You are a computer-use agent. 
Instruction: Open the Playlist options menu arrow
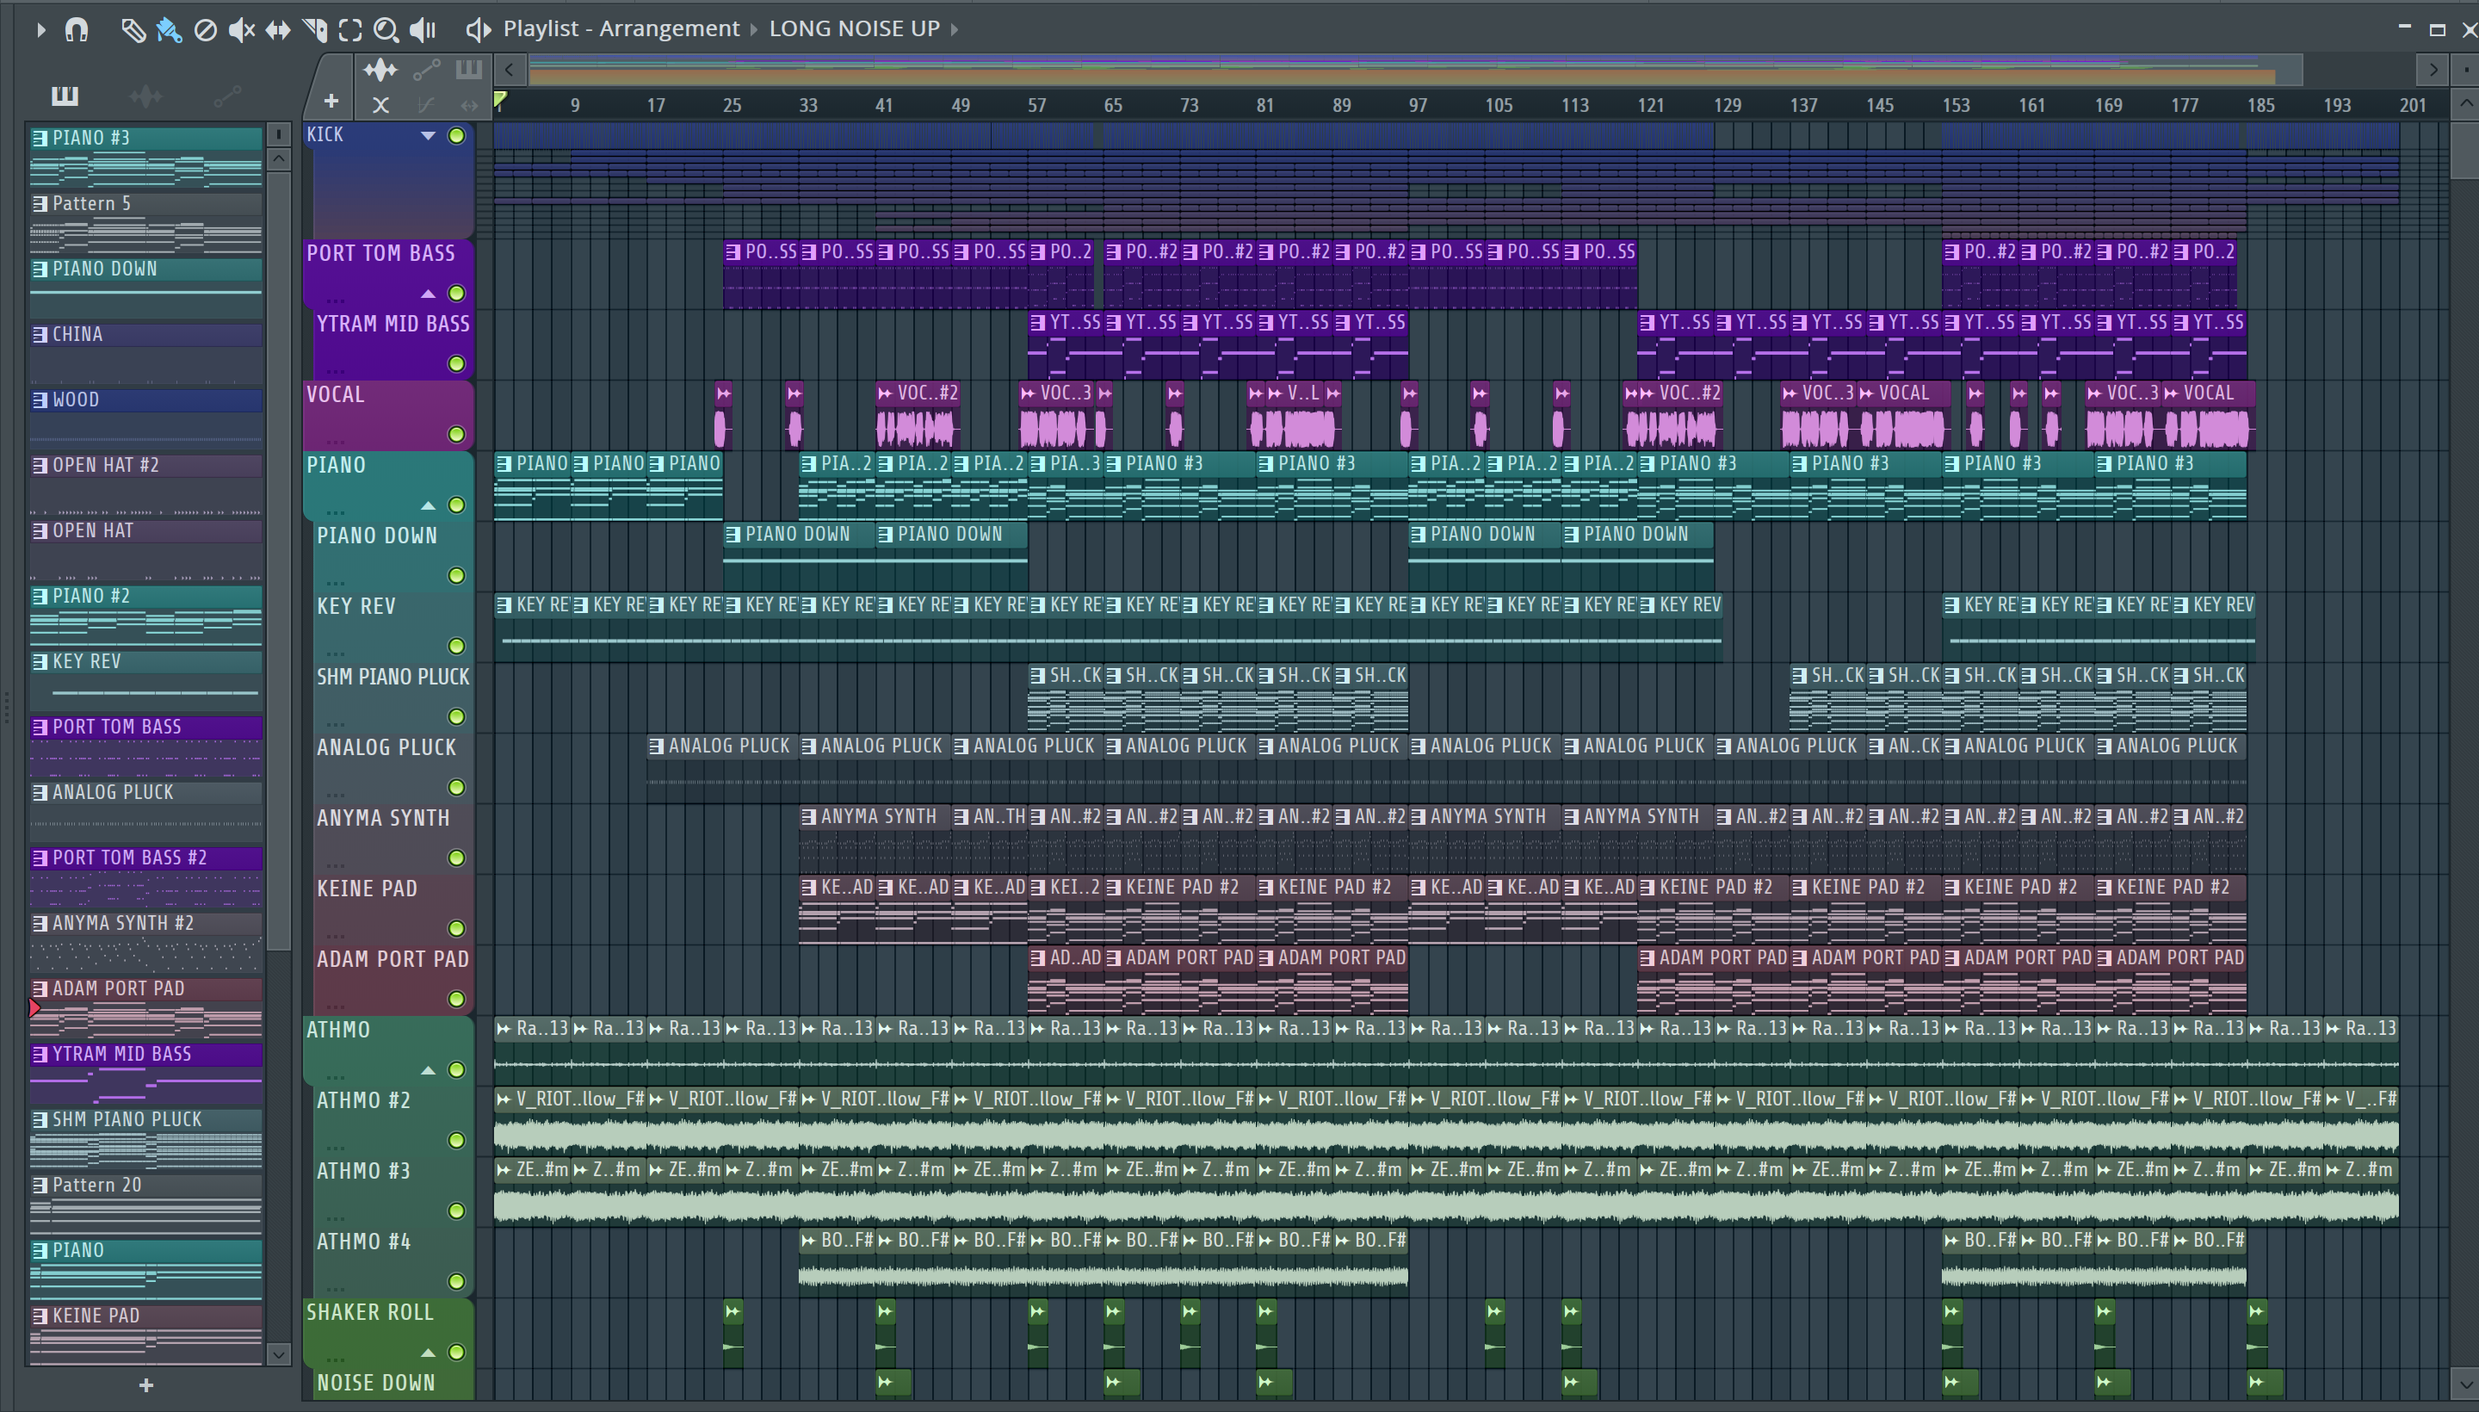tap(40, 29)
